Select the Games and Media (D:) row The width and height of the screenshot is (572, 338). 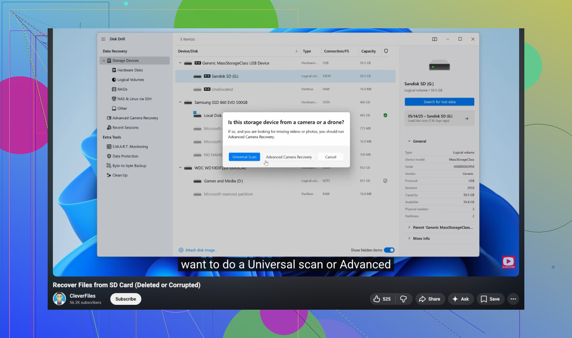pyautogui.click(x=285, y=181)
